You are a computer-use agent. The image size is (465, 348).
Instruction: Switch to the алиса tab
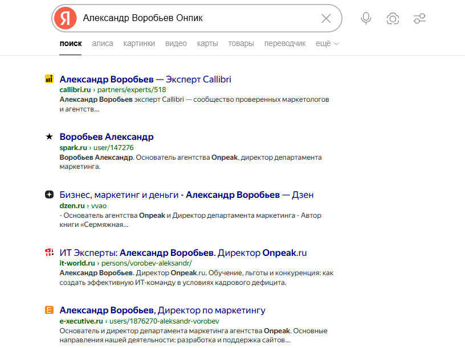pyautogui.click(x=102, y=43)
